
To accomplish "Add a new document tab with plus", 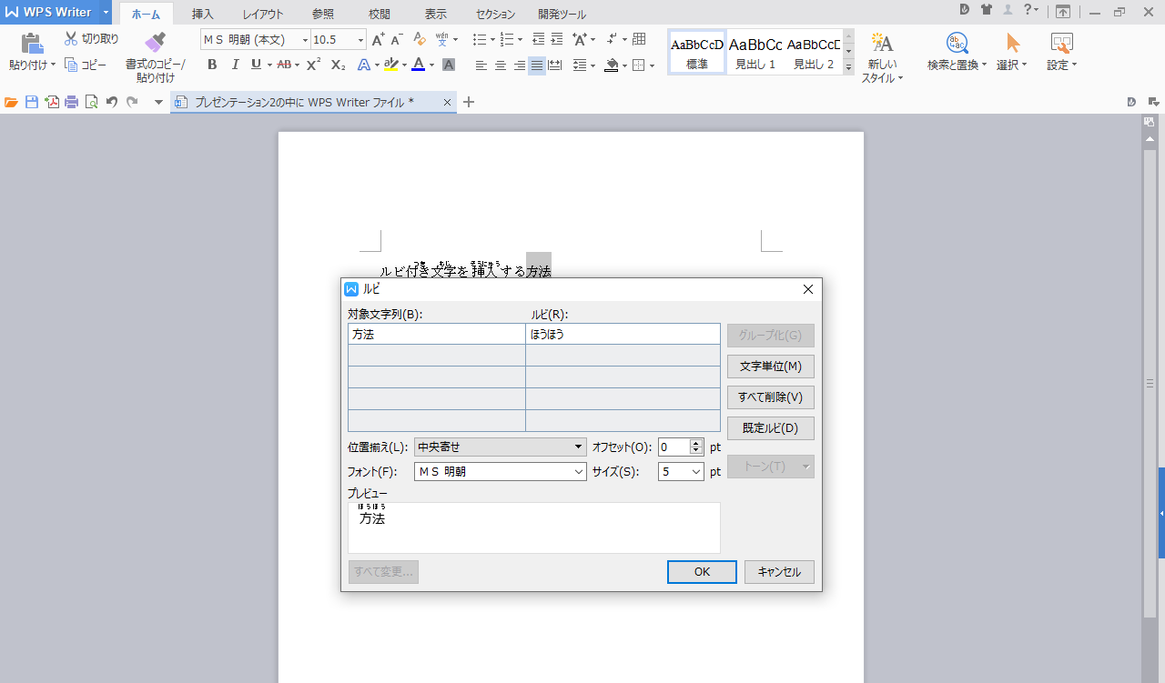I will pyautogui.click(x=469, y=102).
